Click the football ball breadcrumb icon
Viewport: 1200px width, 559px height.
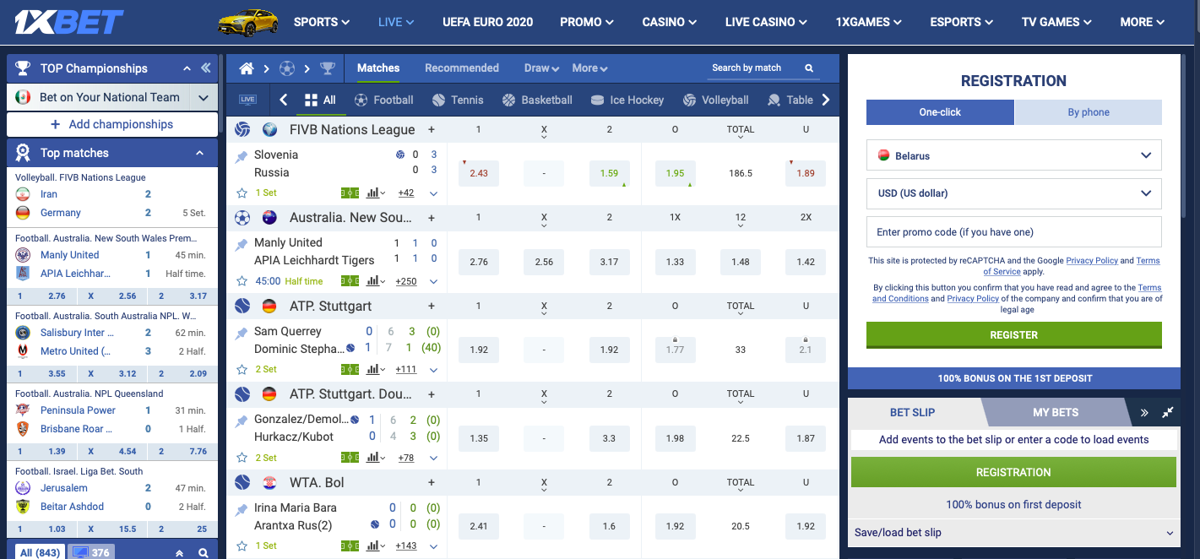tap(287, 68)
